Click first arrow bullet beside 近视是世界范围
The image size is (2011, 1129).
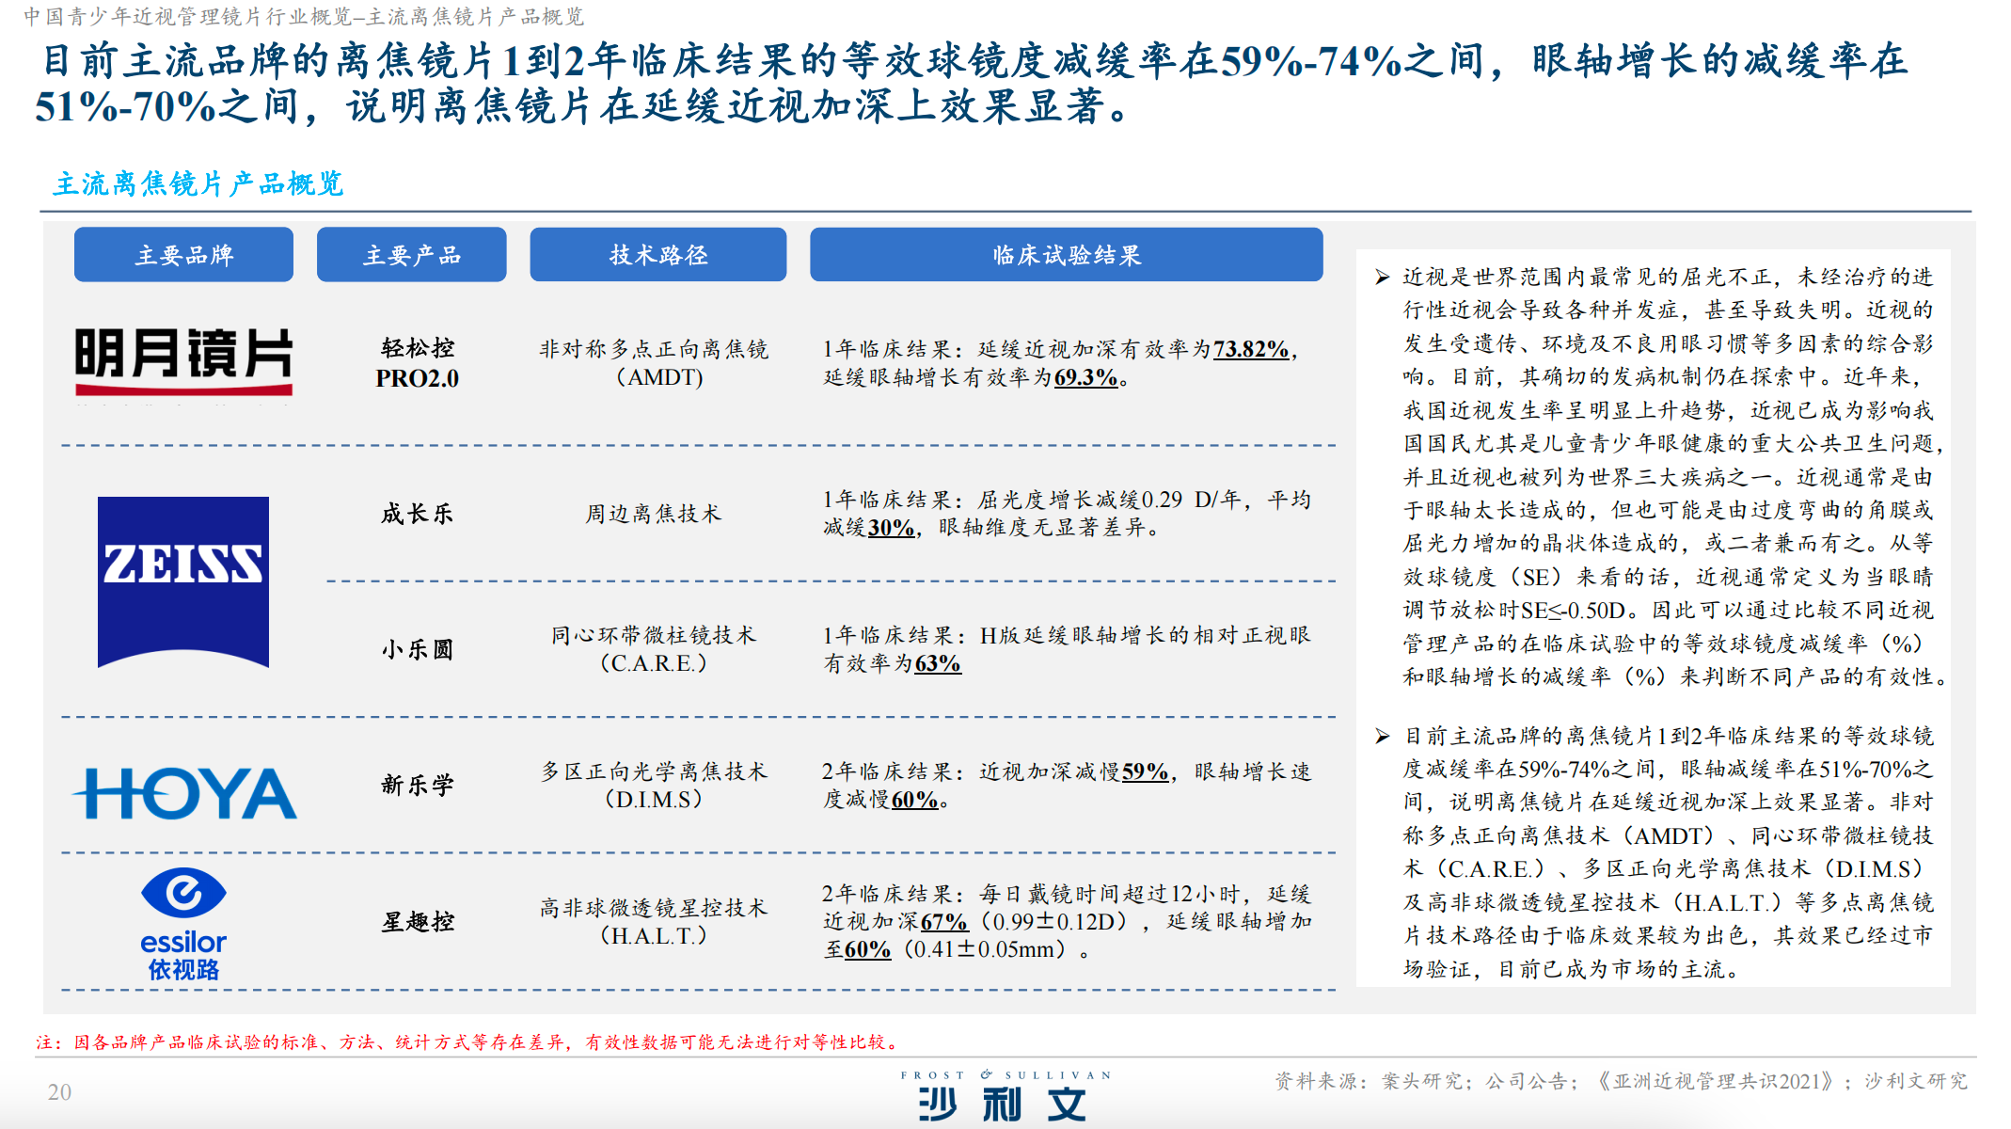tap(1382, 277)
